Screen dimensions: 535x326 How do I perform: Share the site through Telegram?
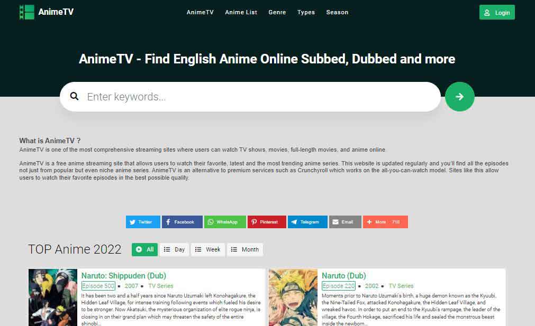click(x=307, y=222)
